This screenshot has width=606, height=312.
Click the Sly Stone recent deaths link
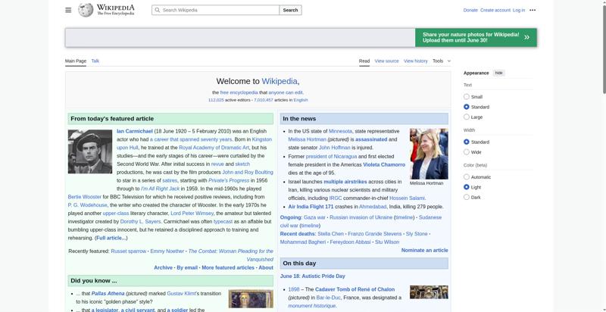tap(417, 234)
